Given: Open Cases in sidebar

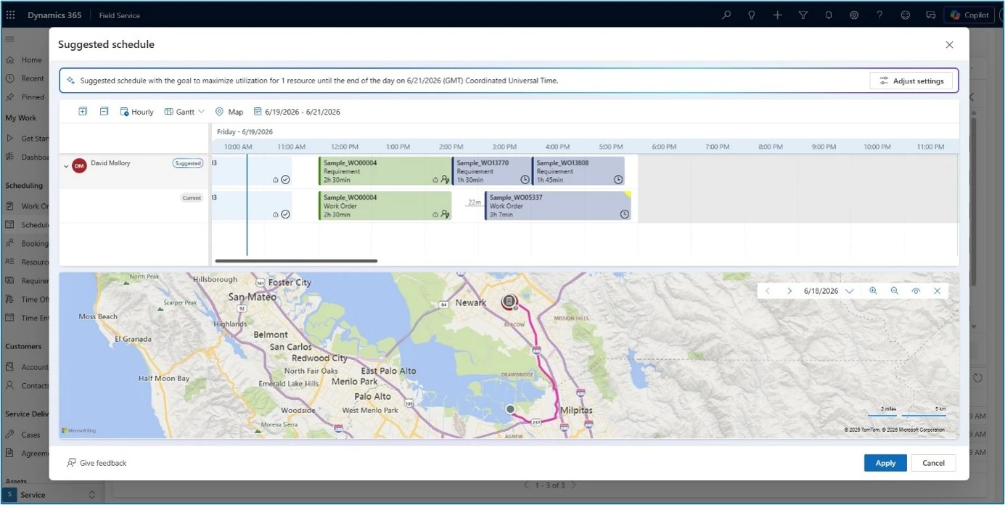Looking at the screenshot, I should [25, 435].
